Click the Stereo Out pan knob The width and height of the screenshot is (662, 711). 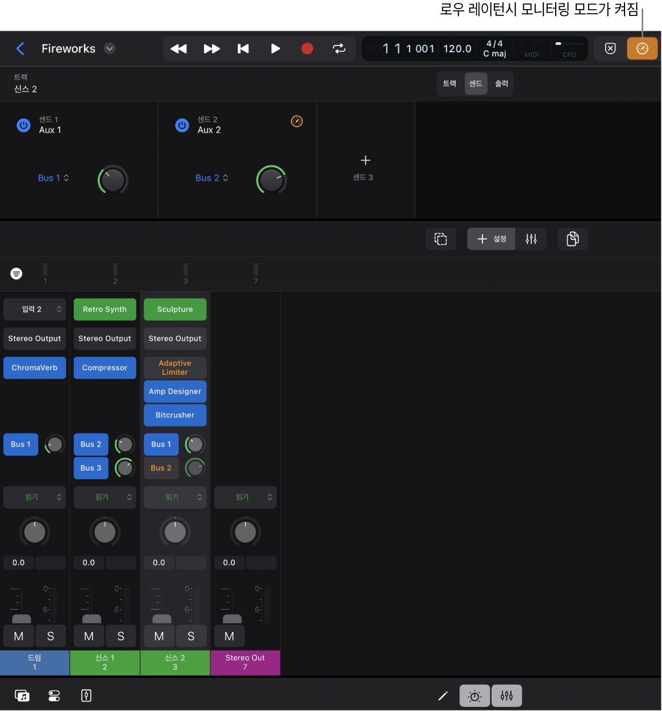pyautogui.click(x=245, y=532)
